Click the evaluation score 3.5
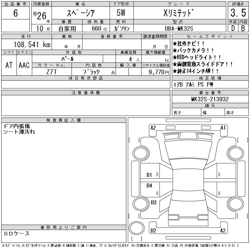 [238, 13]
